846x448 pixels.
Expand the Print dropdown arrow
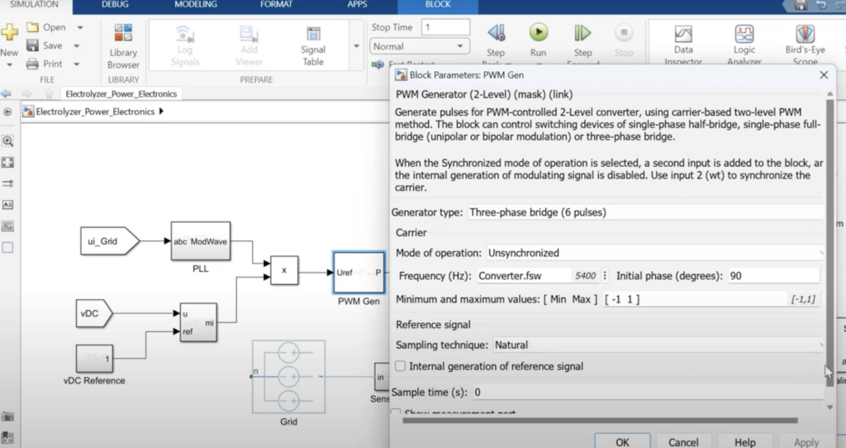(77, 64)
